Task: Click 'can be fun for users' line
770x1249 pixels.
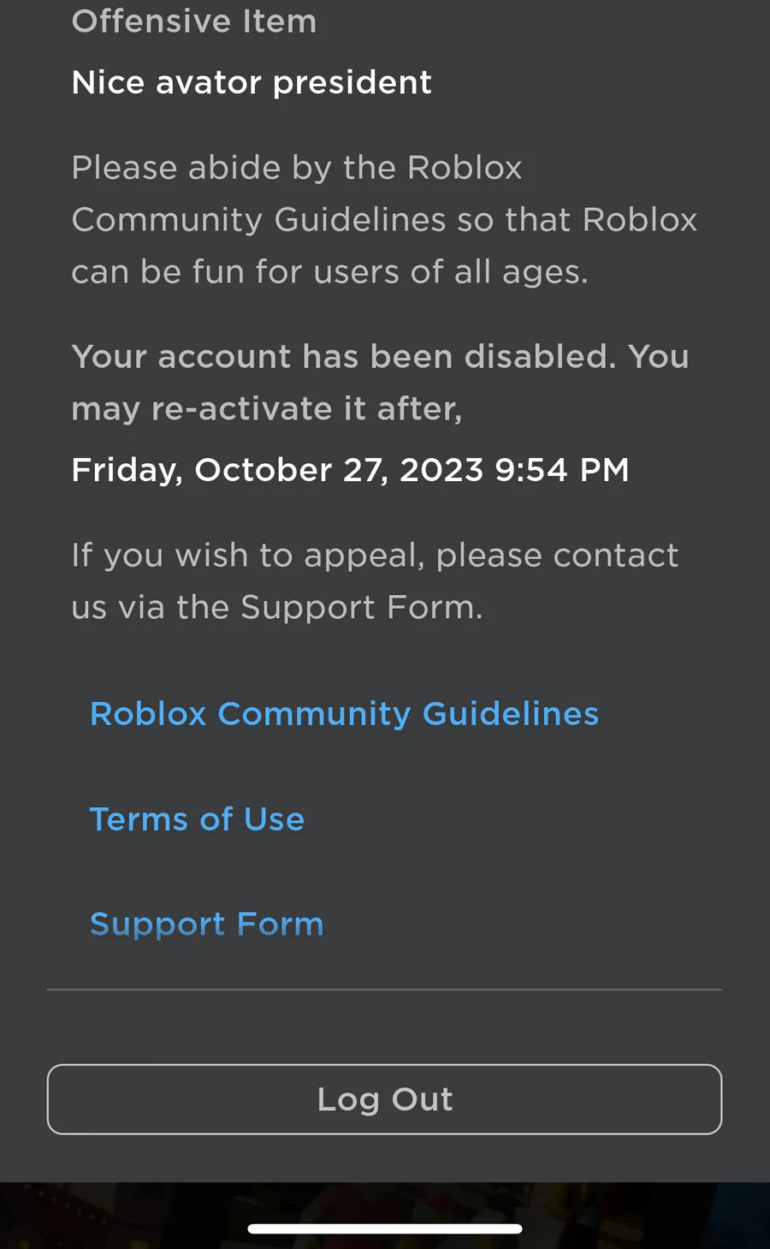Action: [x=329, y=272]
